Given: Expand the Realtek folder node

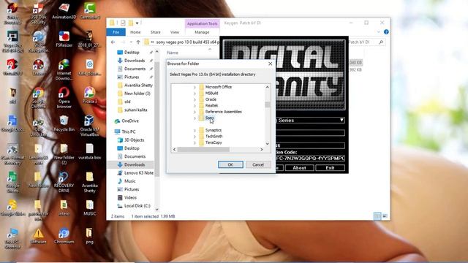Looking at the screenshot, I should click(x=195, y=105).
